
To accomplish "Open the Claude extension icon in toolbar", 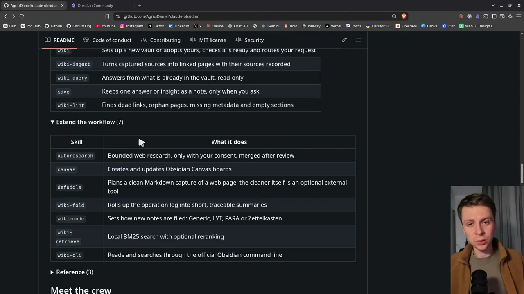I will pos(461,16).
